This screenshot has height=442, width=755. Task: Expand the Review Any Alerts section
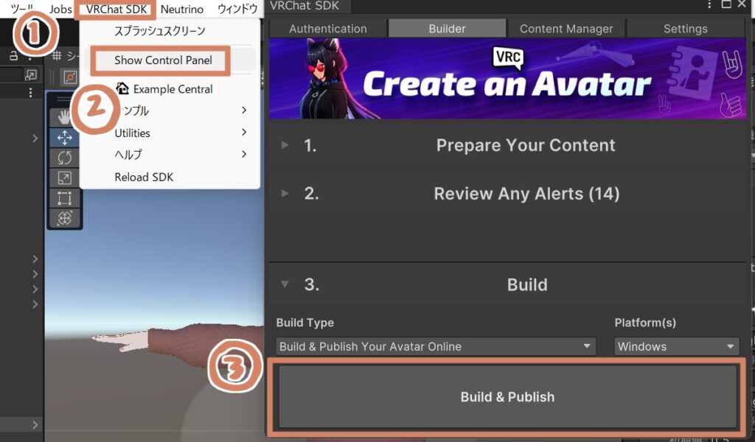tap(285, 194)
